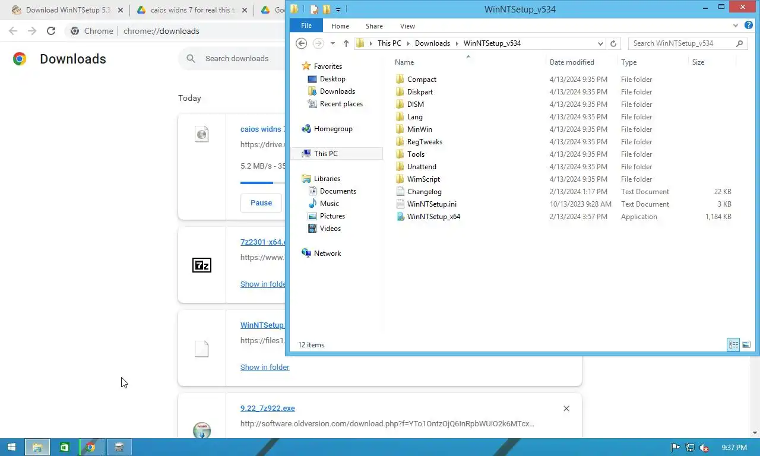The height and width of the screenshot is (456, 760).
Task: Open the Compact folder
Action: (422, 80)
